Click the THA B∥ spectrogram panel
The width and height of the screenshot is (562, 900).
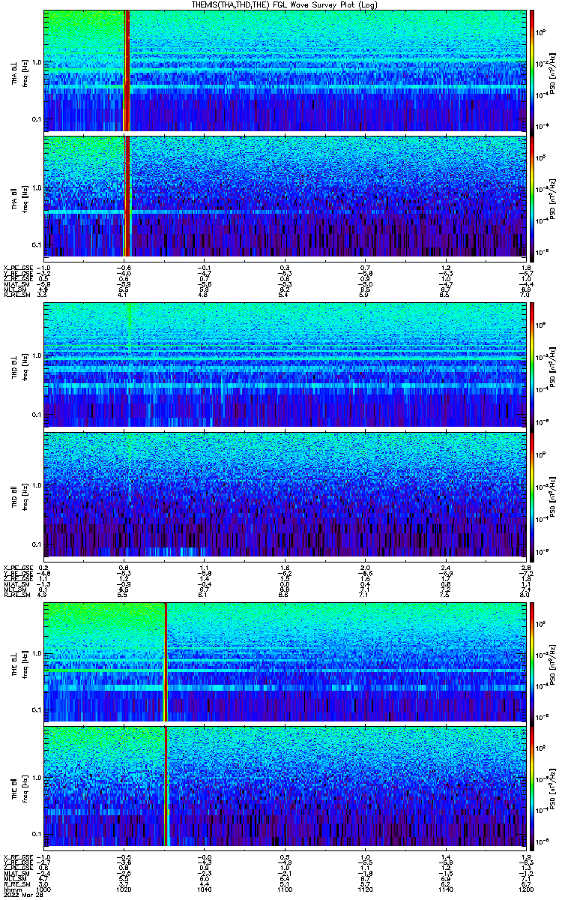pyautogui.click(x=285, y=196)
